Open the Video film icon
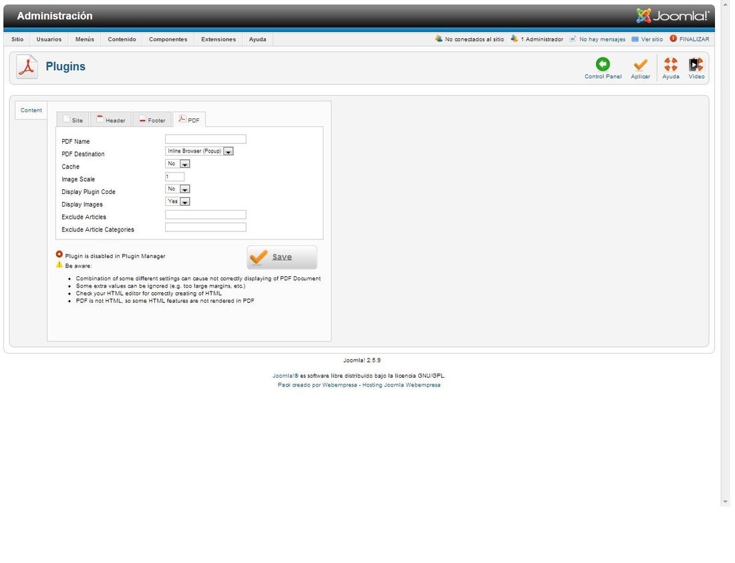735x563 pixels. click(x=696, y=64)
